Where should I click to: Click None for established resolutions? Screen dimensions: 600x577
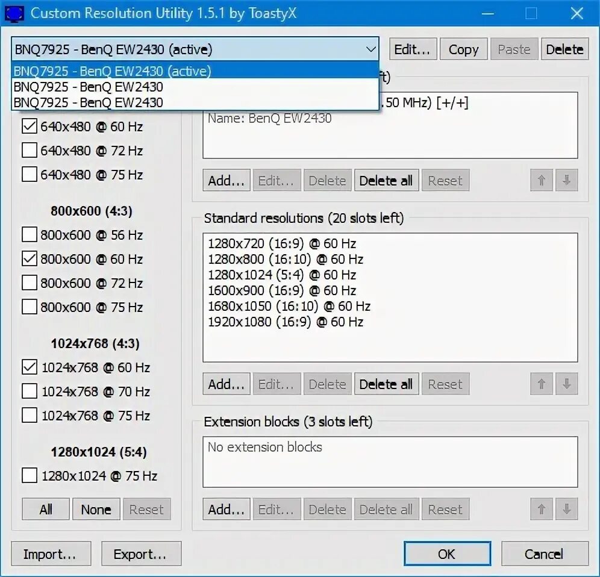click(x=96, y=509)
